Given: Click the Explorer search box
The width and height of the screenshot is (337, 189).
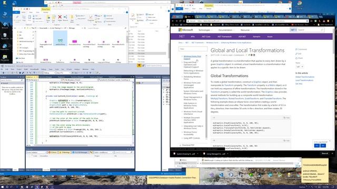Looking at the screenshot, I should pyautogui.click(x=106, y=28).
